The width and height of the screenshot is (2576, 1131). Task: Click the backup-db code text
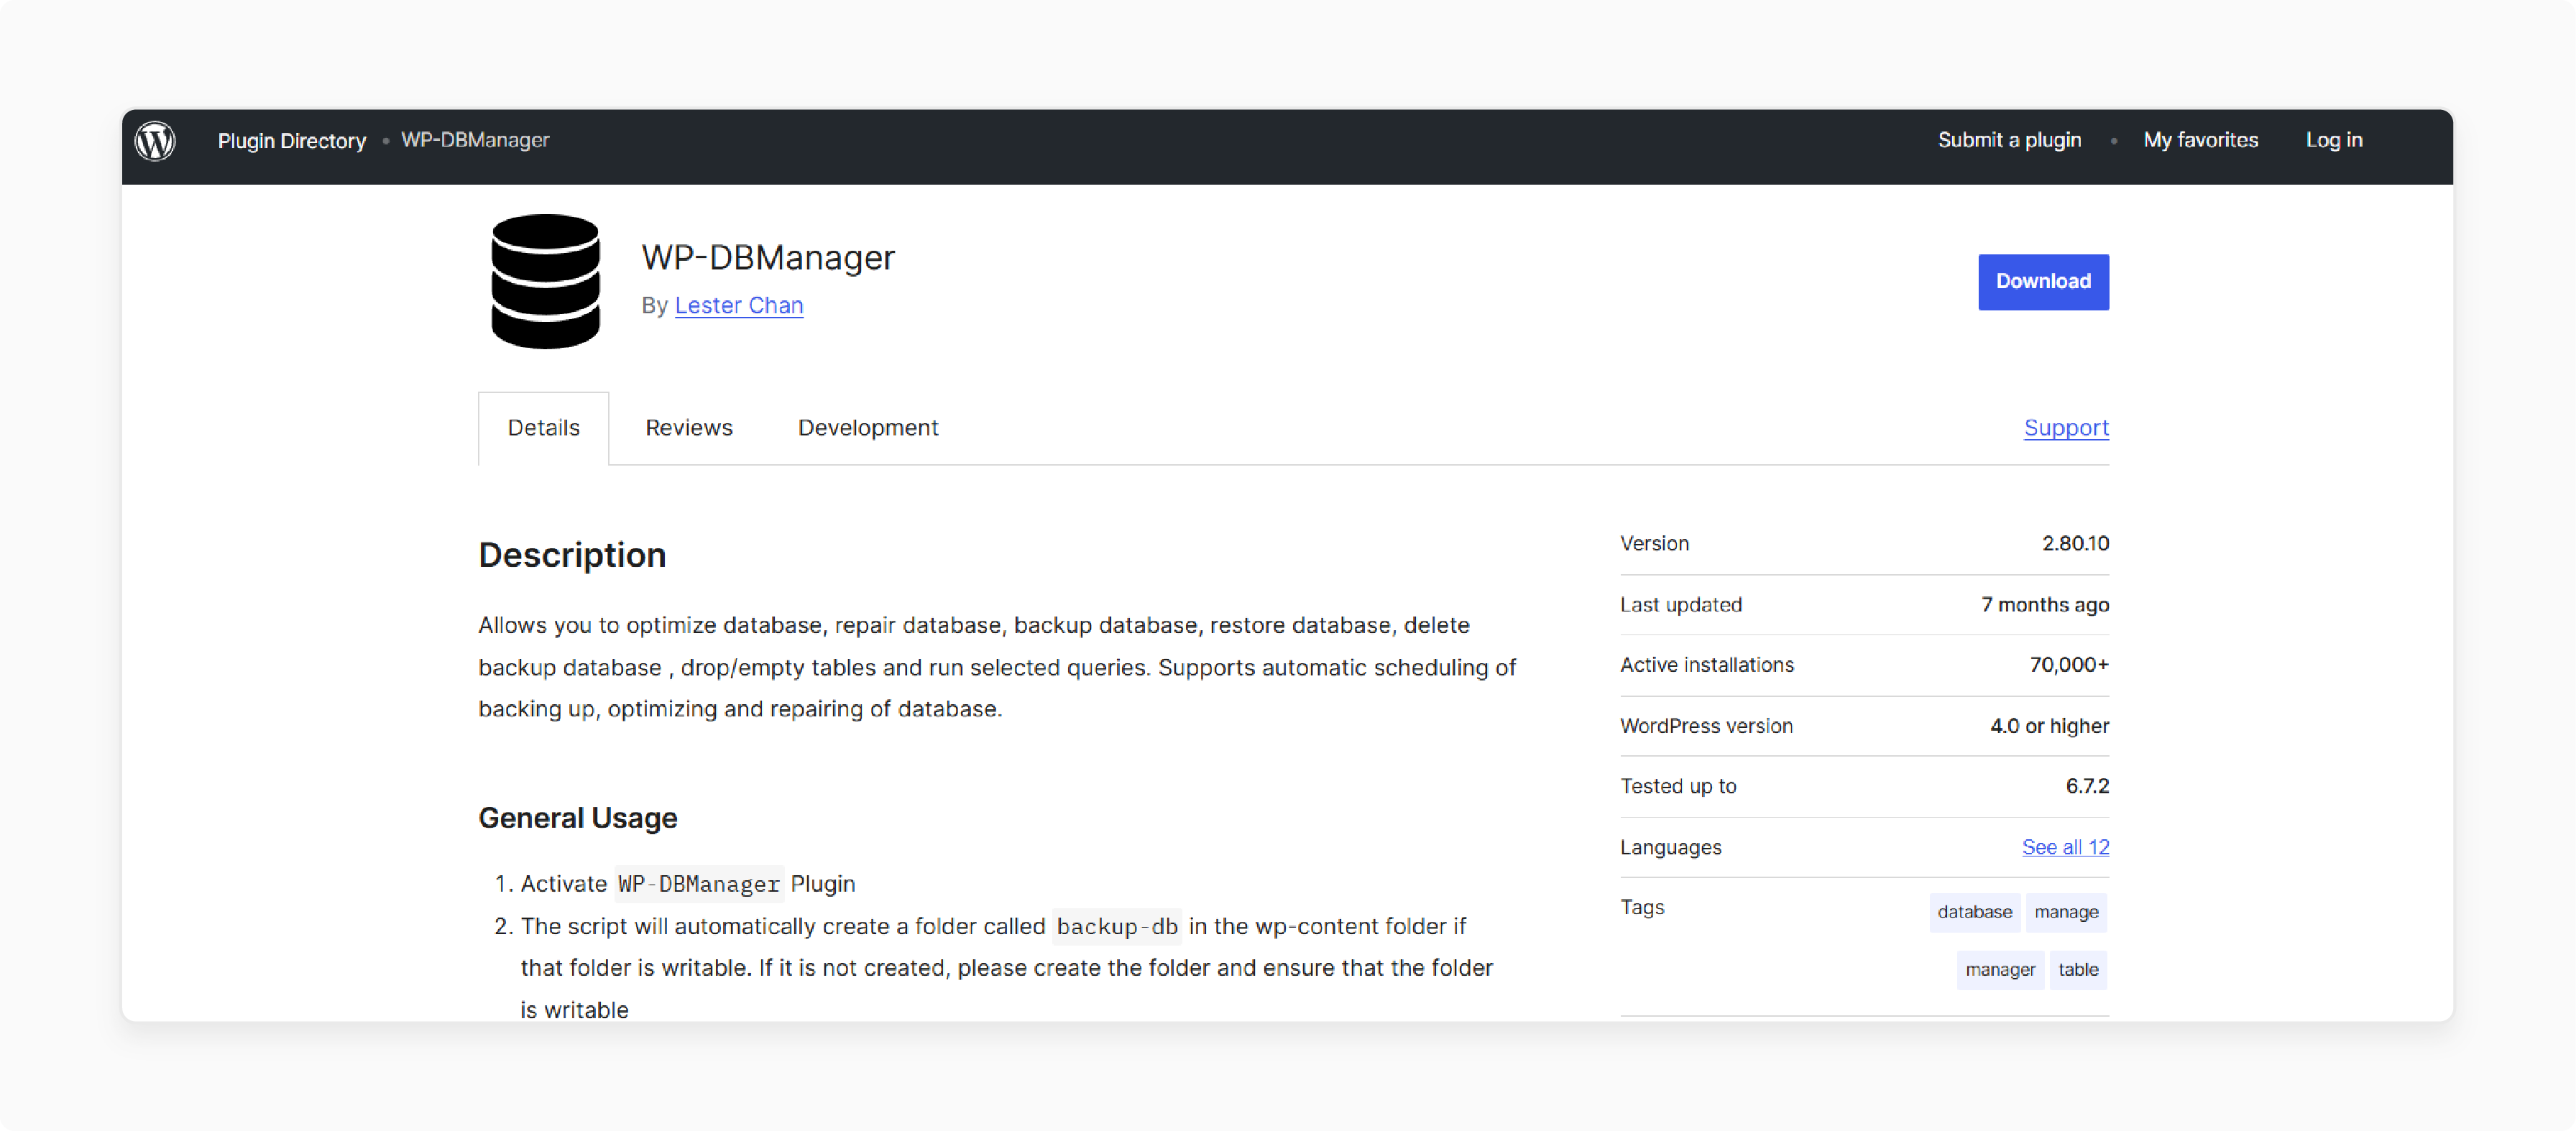click(1117, 926)
